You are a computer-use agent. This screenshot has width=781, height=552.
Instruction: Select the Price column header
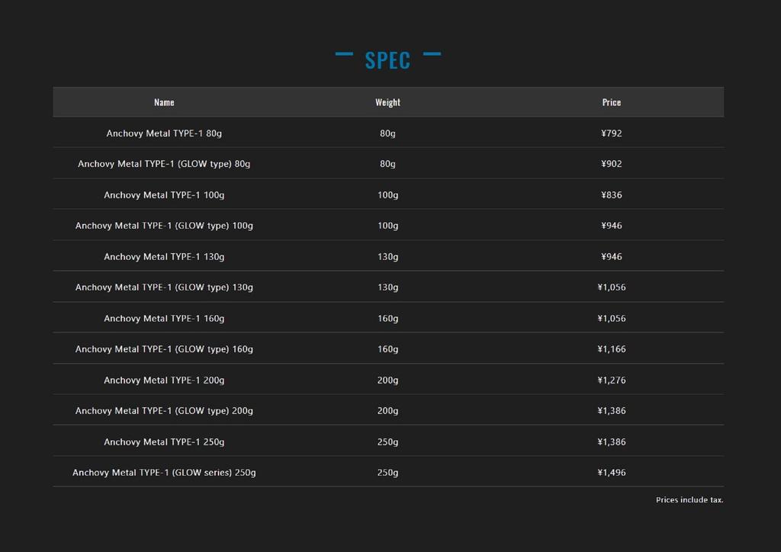[611, 102]
